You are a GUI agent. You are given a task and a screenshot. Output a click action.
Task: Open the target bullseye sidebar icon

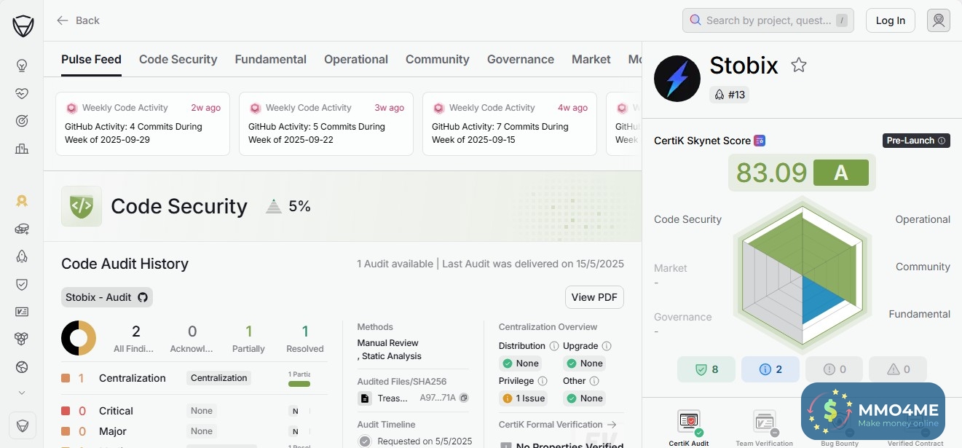pos(22,121)
